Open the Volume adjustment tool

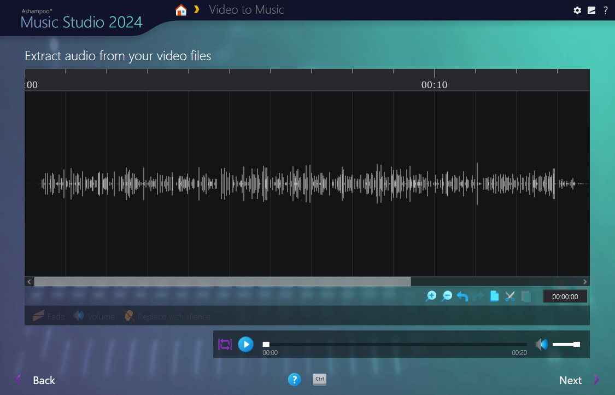click(x=94, y=316)
